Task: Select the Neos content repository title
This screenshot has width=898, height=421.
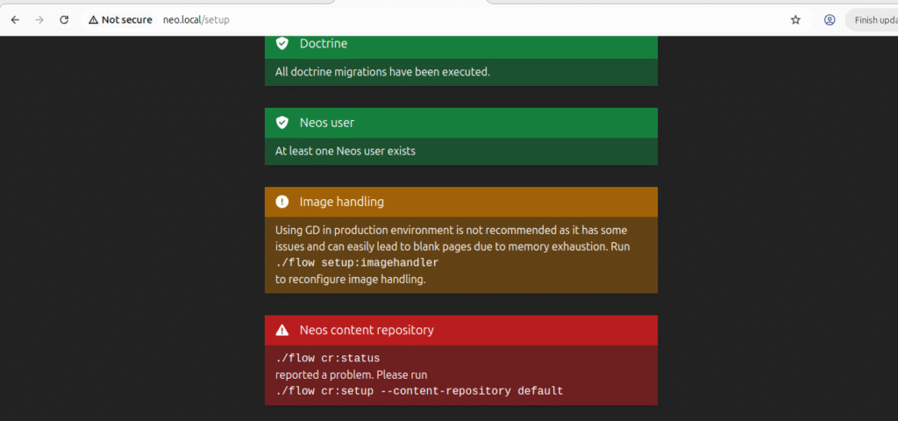Action: (367, 331)
